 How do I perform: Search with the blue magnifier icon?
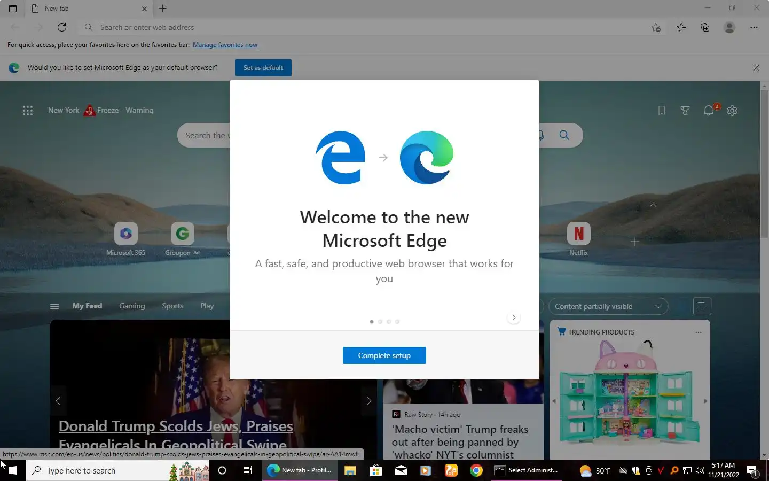pyautogui.click(x=564, y=135)
